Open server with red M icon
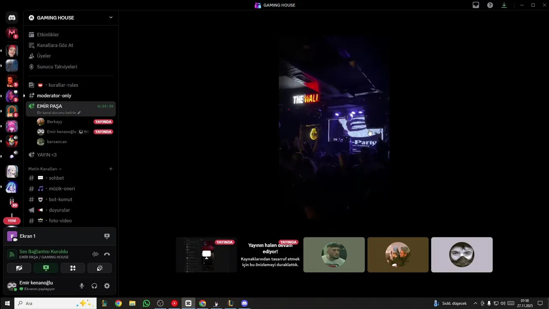 [12, 33]
